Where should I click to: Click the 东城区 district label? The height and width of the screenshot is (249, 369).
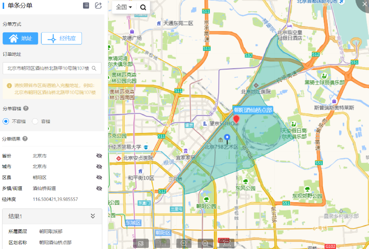133,222
